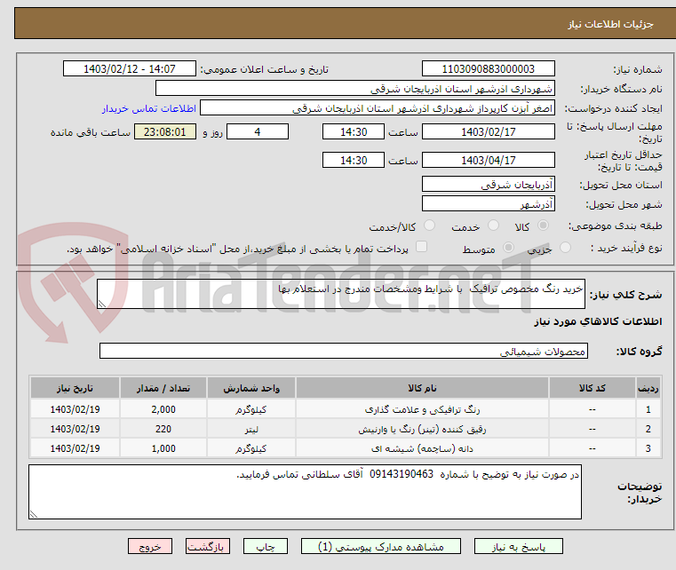Click the چاپ print button
Viewport: 676px width, 570px height.
265,546
